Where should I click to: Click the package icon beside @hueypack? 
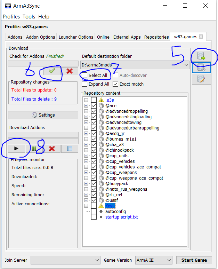point(102,183)
